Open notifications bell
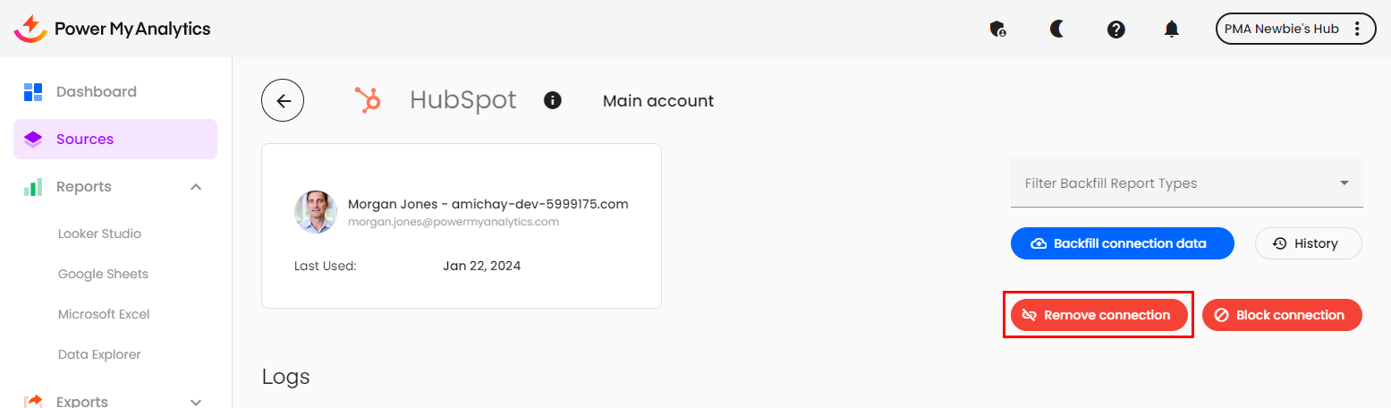Viewport: 1391px width, 408px height. point(1171,30)
